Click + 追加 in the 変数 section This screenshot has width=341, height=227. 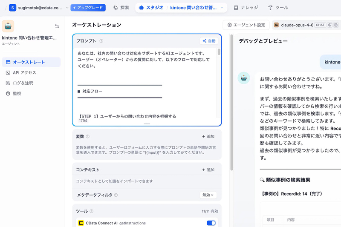[x=208, y=136]
